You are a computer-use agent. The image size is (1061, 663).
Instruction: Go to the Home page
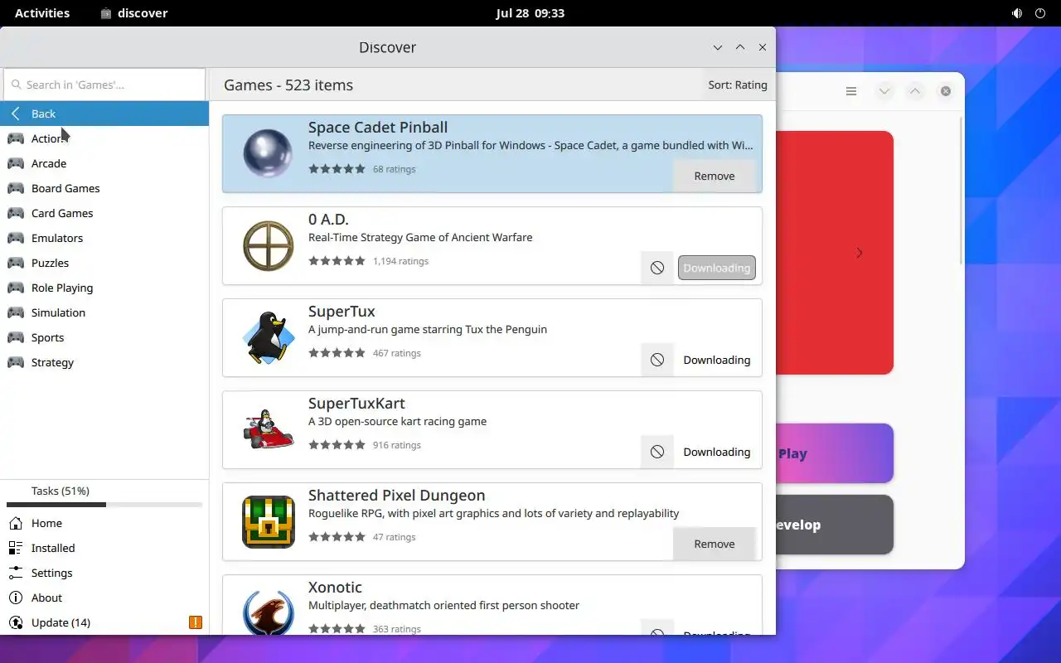pos(104,523)
